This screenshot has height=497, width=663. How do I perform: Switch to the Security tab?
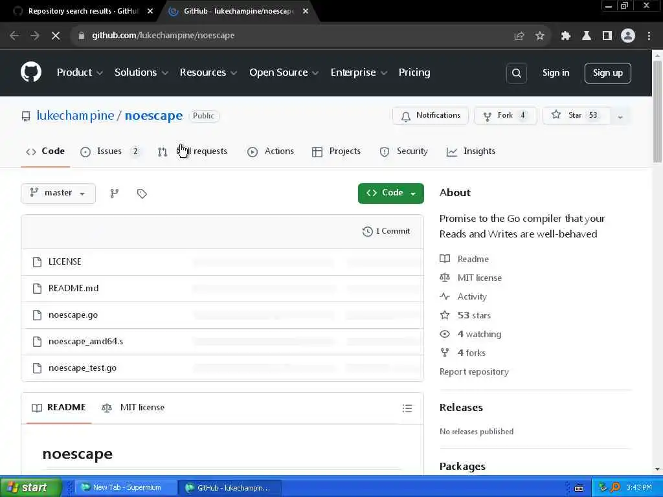tap(404, 151)
